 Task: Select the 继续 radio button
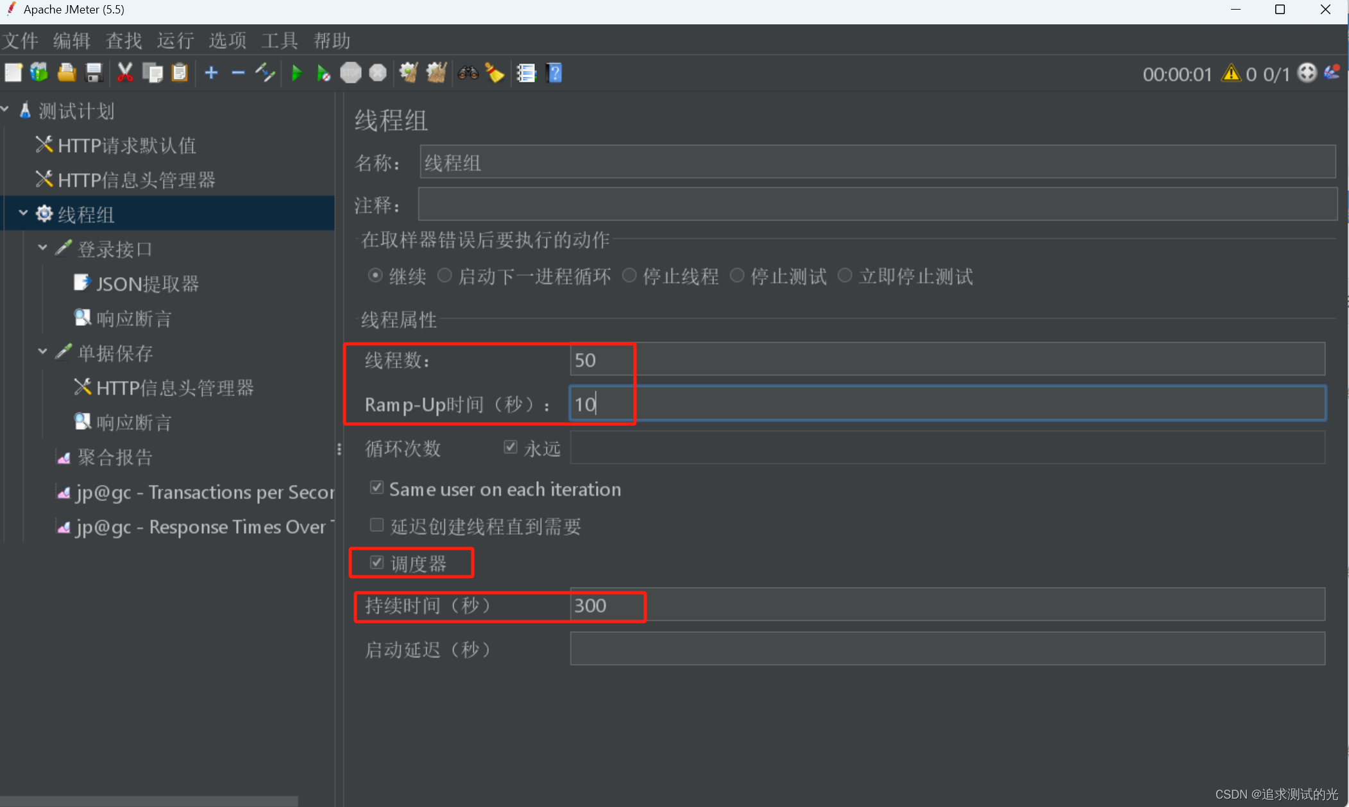pos(375,276)
